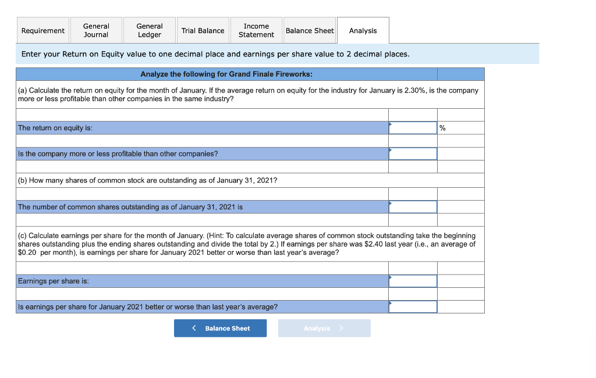Click the back chevron on Balance Sheet button
Viewport: 596px width, 378px height.
193,328
